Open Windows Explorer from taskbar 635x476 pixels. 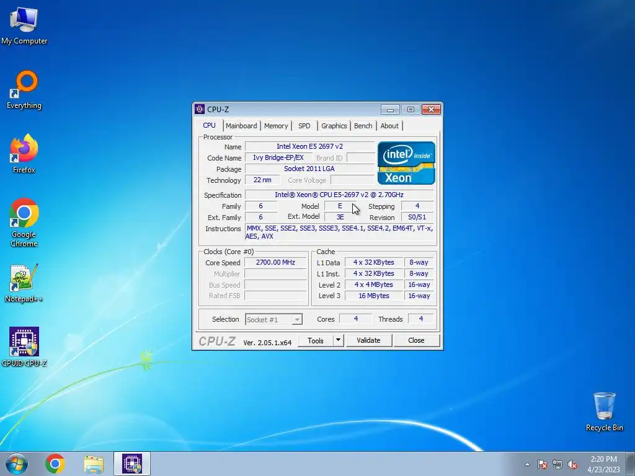pyautogui.click(x=94, y=464)
